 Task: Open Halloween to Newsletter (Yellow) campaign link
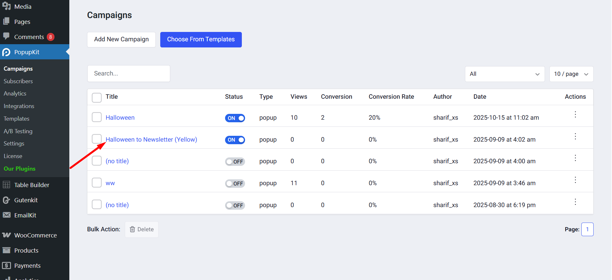151,140
